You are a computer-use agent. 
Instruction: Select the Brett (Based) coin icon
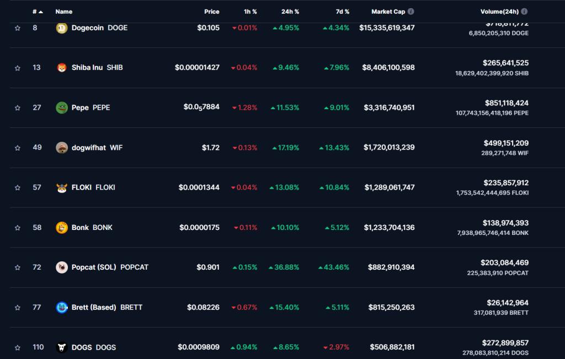pyautogui.click(x=62, y=307)
